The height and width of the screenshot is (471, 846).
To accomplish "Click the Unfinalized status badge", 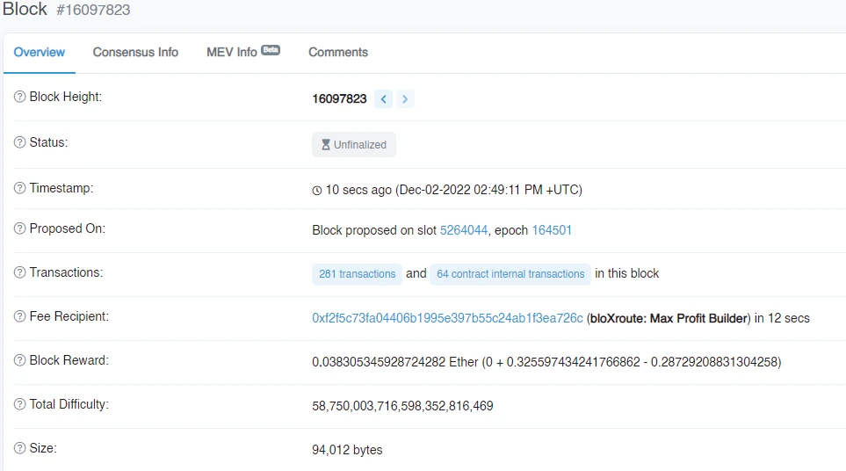I will click(x=354, y=145).
